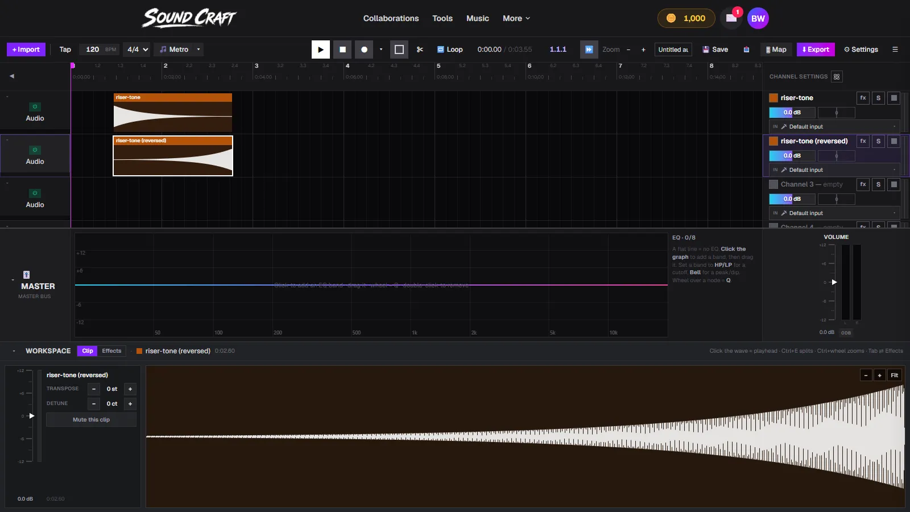Open Settings
The width and height of the screenshot is (910, 512).
click(861, 49)
